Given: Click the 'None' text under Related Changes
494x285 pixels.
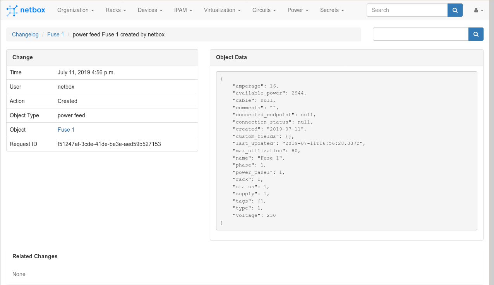Looking at the screenshot, I should coord(19,274).
